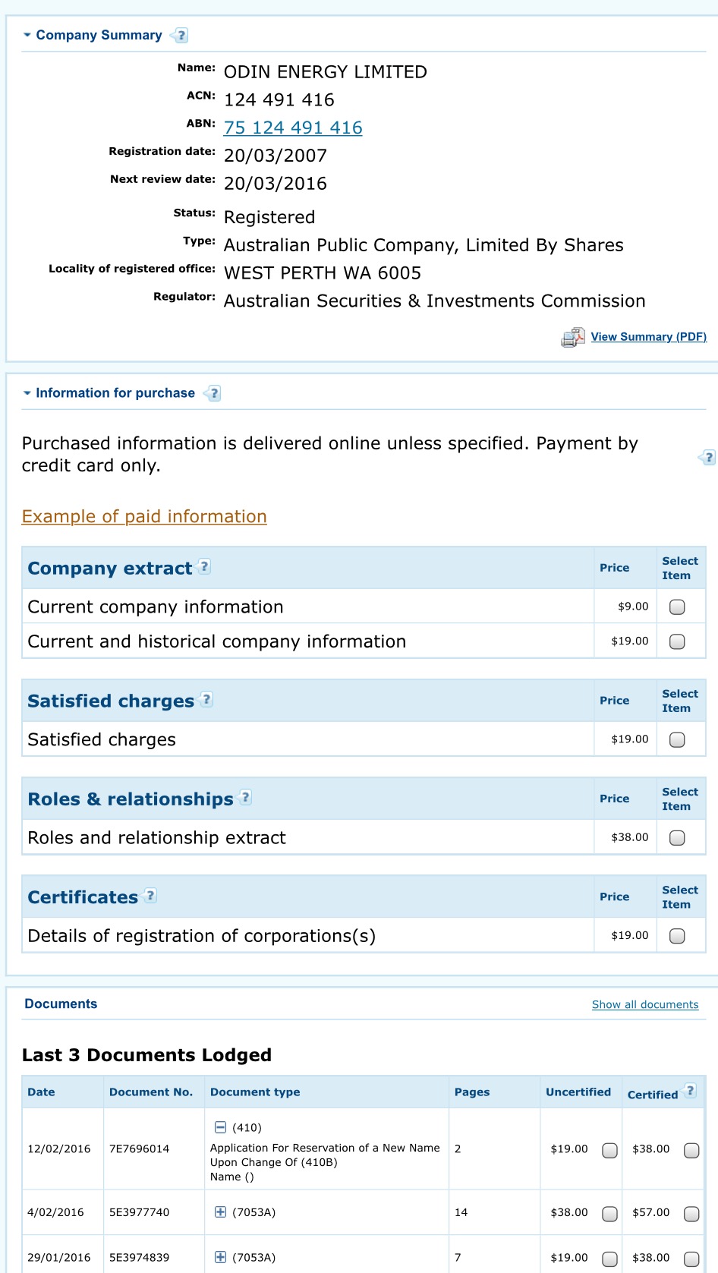Open Example of paid information link

[144, 516]
